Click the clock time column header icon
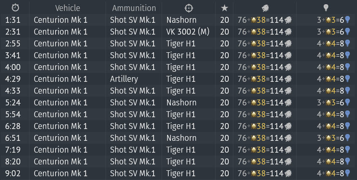 pyautogui.click(x=15, y=8)
